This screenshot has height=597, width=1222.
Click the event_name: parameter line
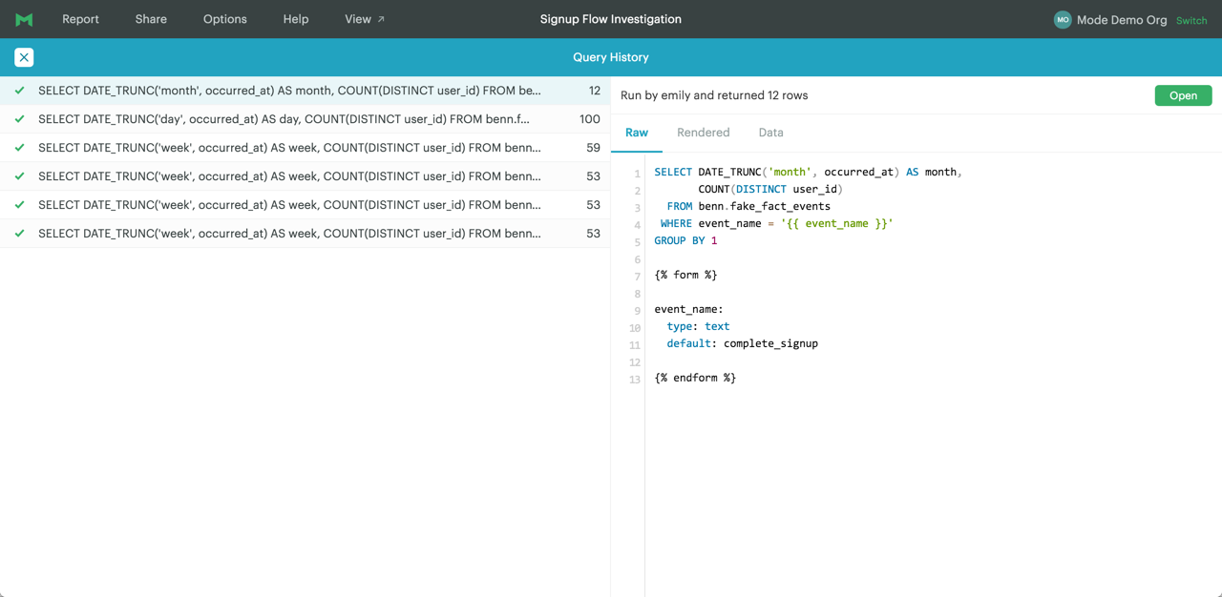click(688, 309)
